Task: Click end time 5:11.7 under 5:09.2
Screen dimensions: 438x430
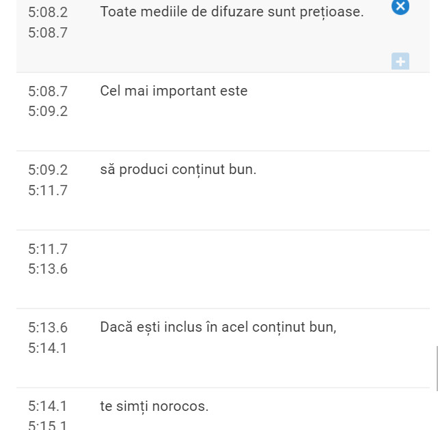Action: pyautogui.click(x=48, y=190)
